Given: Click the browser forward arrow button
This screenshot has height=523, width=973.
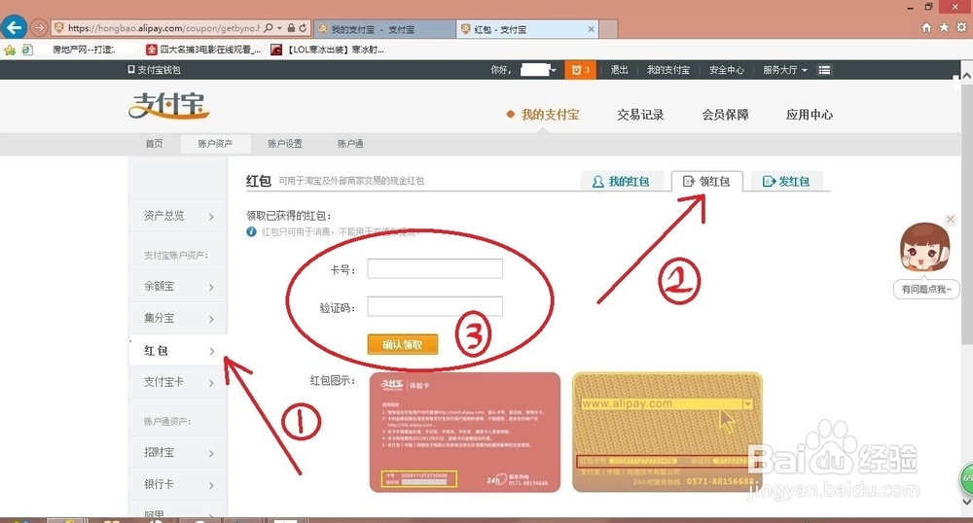Looking at the screenshot, I should [x=39, y=28].
